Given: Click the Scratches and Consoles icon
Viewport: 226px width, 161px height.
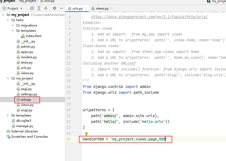Looking at the screenshot, I should click(x=8, y=137).
